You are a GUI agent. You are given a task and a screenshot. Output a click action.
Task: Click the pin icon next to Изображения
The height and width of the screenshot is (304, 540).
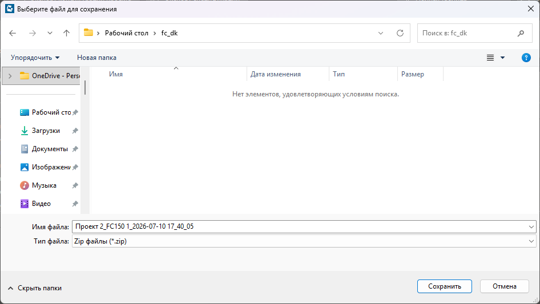click(75, 167)
